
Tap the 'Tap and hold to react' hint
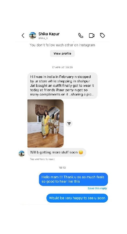coord(43,159)
